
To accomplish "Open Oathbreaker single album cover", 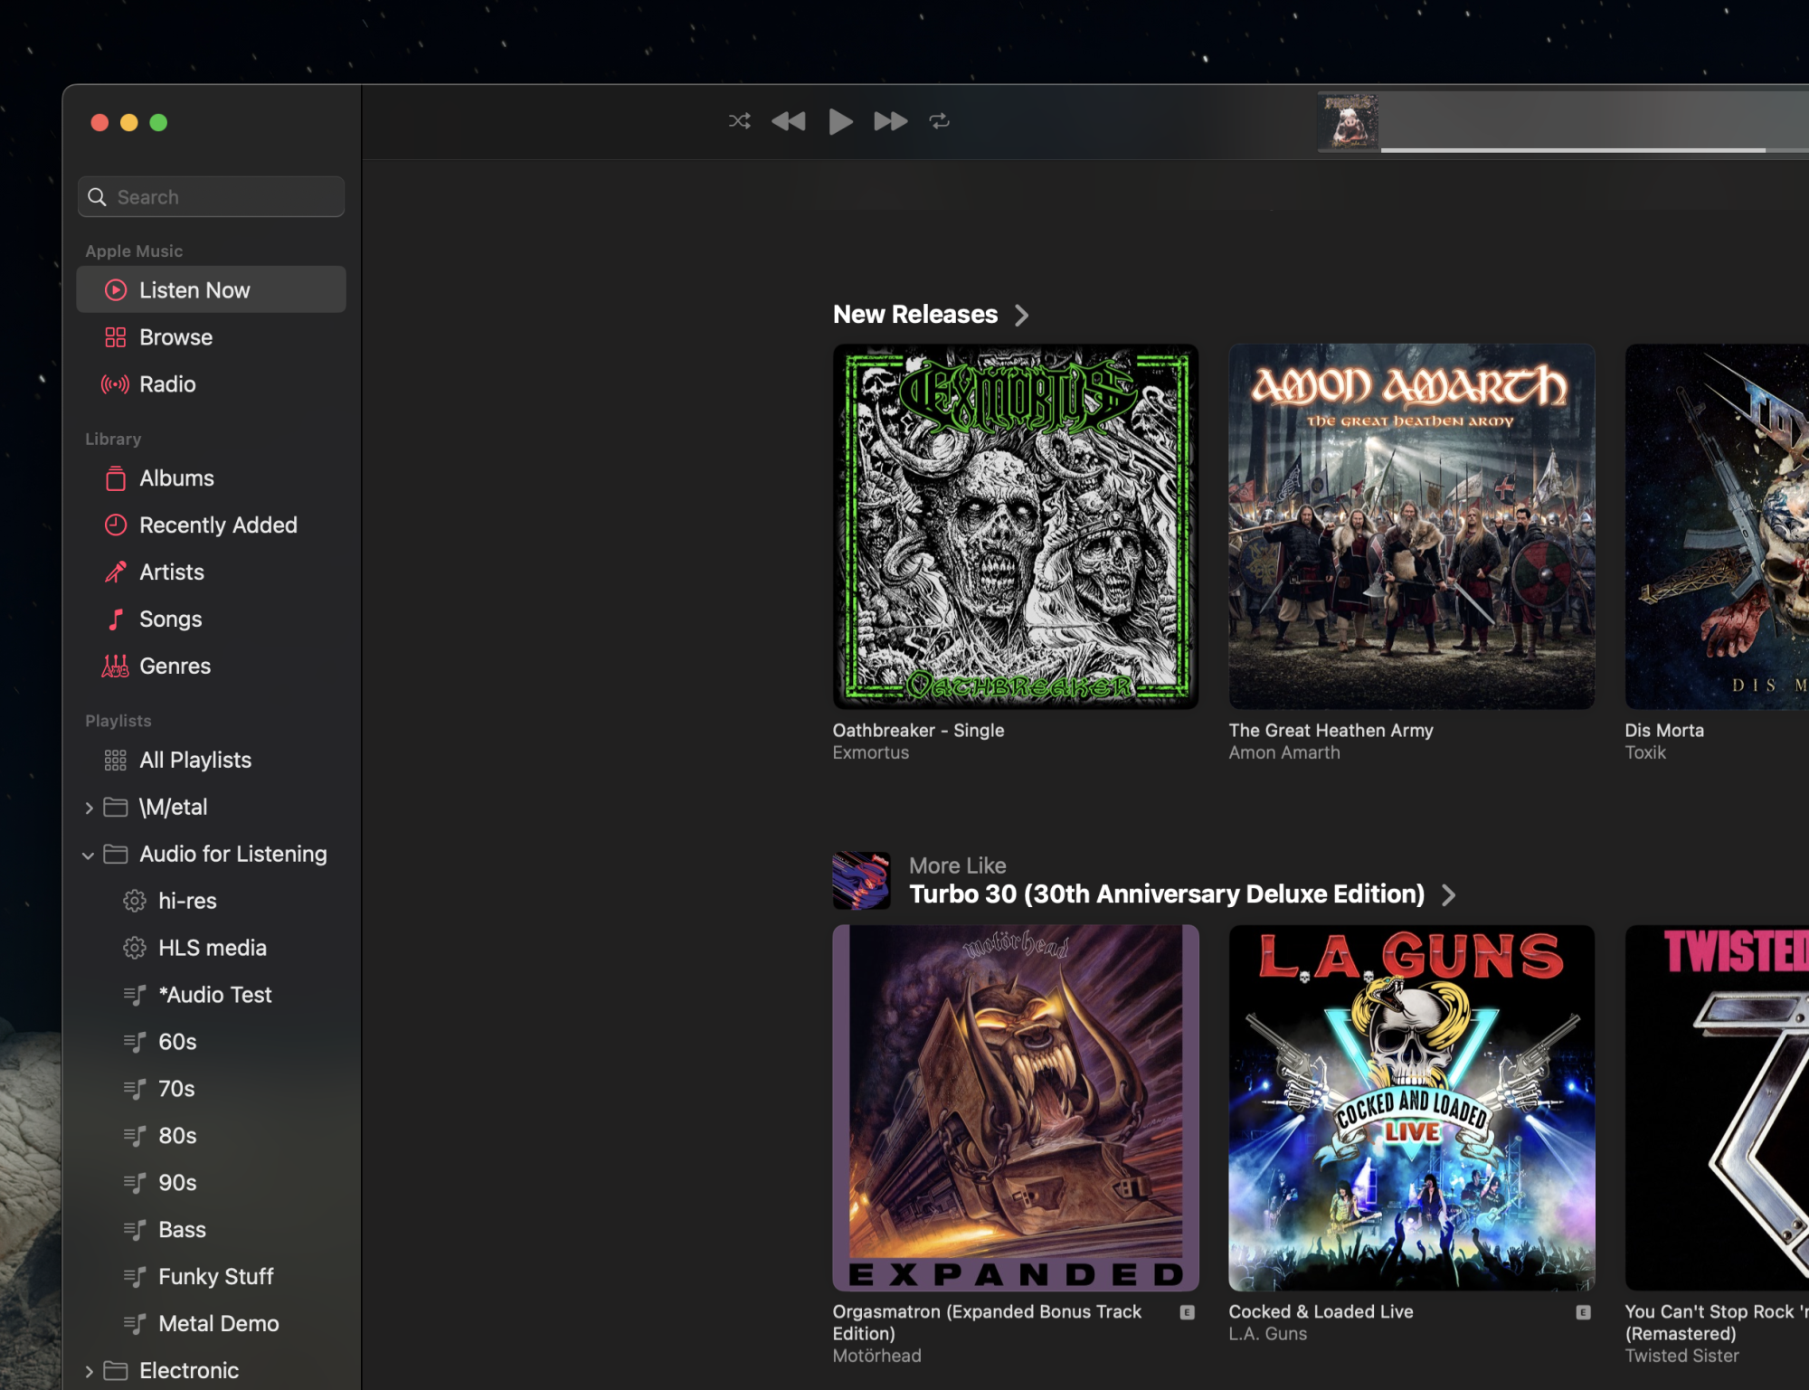I will 1016,526.
